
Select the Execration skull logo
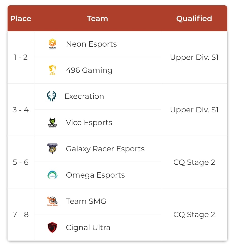pos(51,96)
